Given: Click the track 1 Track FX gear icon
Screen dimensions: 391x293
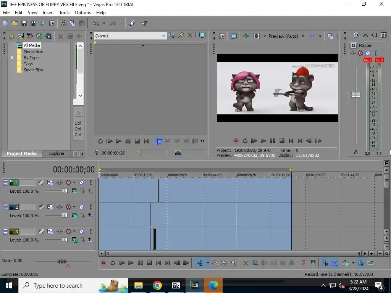Looking at the screenshot, I should 68,183.
